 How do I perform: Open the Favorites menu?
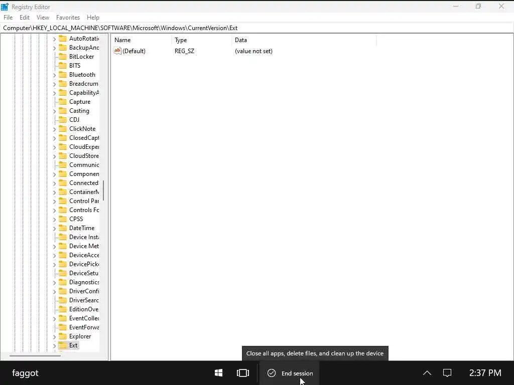(x=68, y=18)
